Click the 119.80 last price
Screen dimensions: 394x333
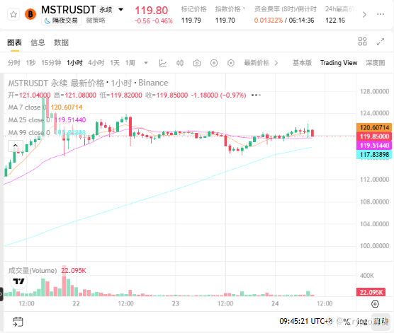tap(152, 11)
